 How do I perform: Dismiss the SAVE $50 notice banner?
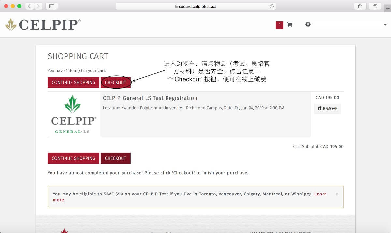(337, 194)
